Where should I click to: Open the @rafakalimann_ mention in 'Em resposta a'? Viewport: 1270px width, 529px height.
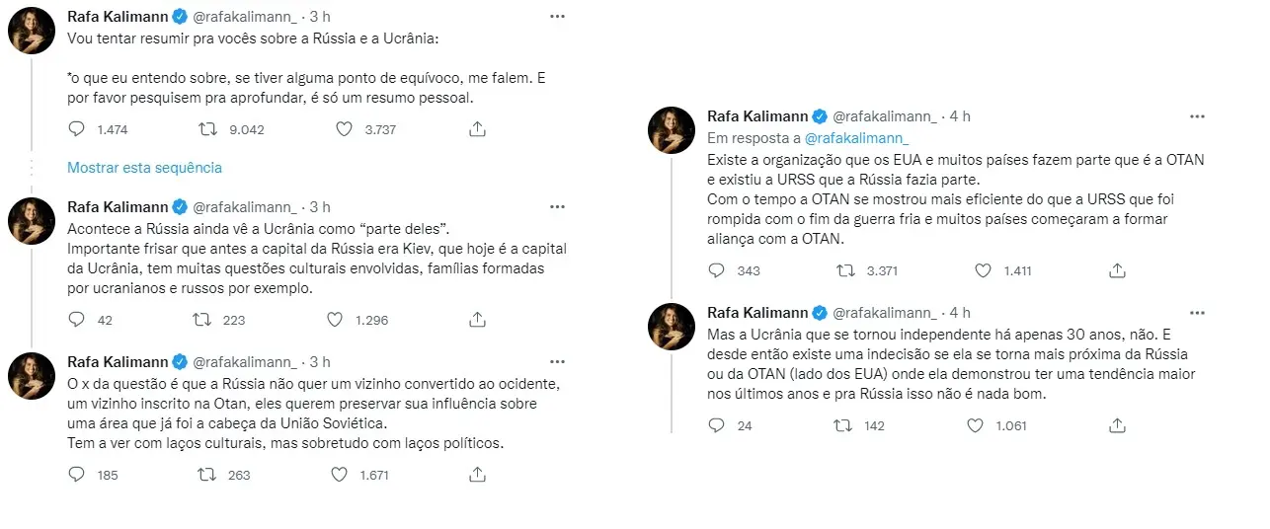[856, 139]
